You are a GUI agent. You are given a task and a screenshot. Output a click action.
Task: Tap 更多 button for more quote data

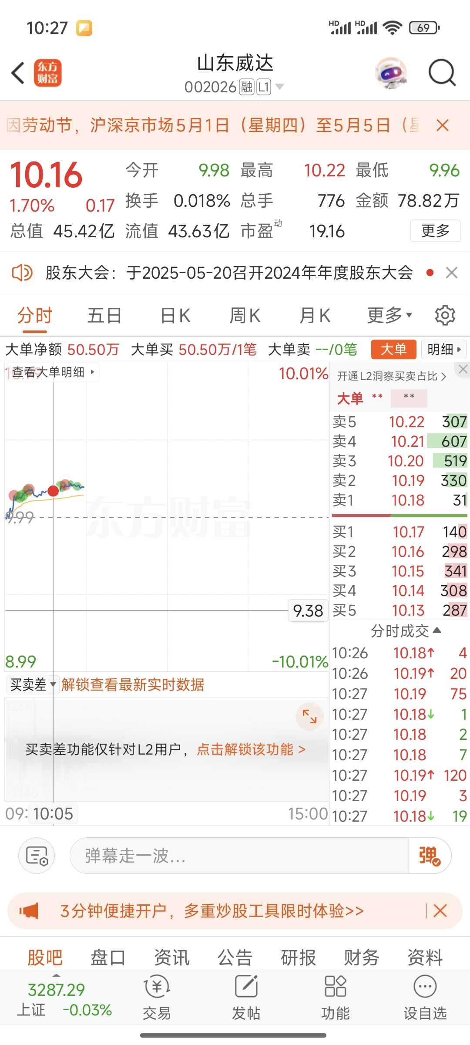(435, 231)
